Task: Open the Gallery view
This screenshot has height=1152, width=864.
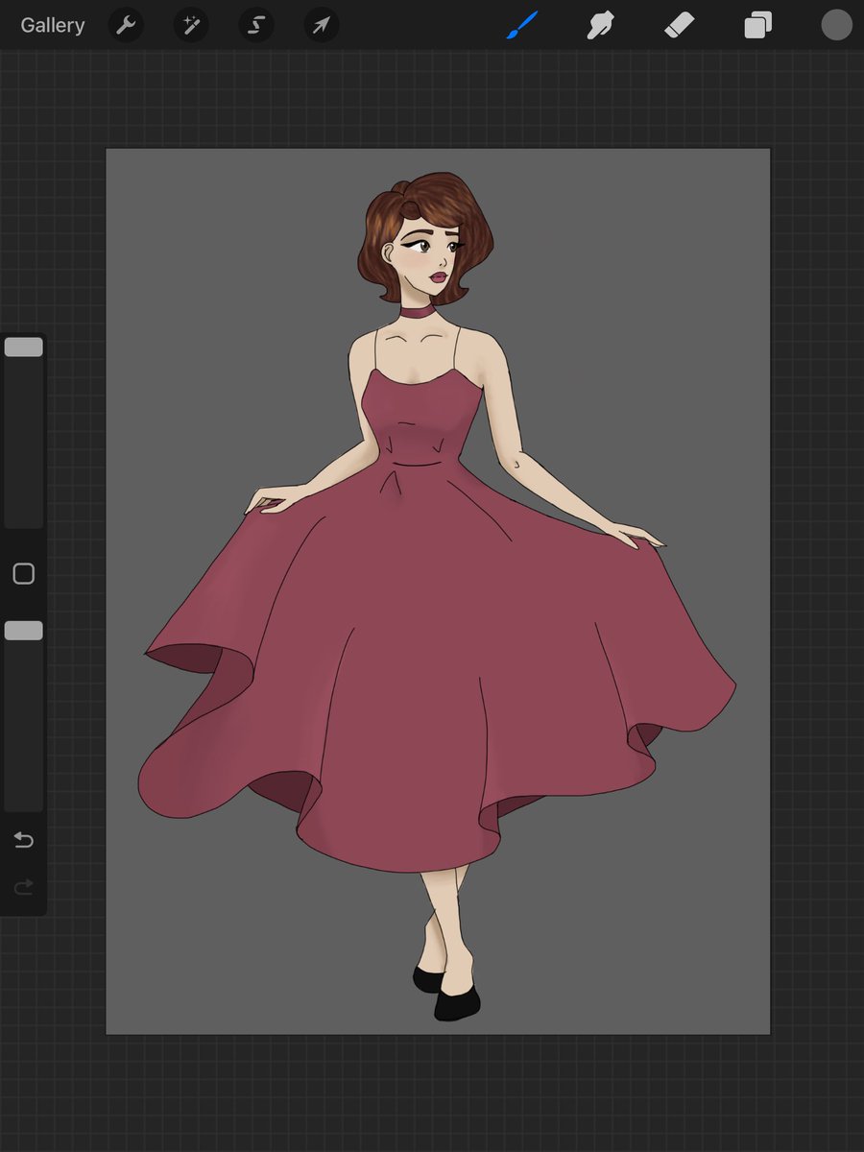Action: click(53, 26)
